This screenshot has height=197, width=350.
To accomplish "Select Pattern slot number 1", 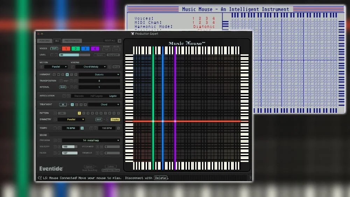I will [x=79, y=113].
